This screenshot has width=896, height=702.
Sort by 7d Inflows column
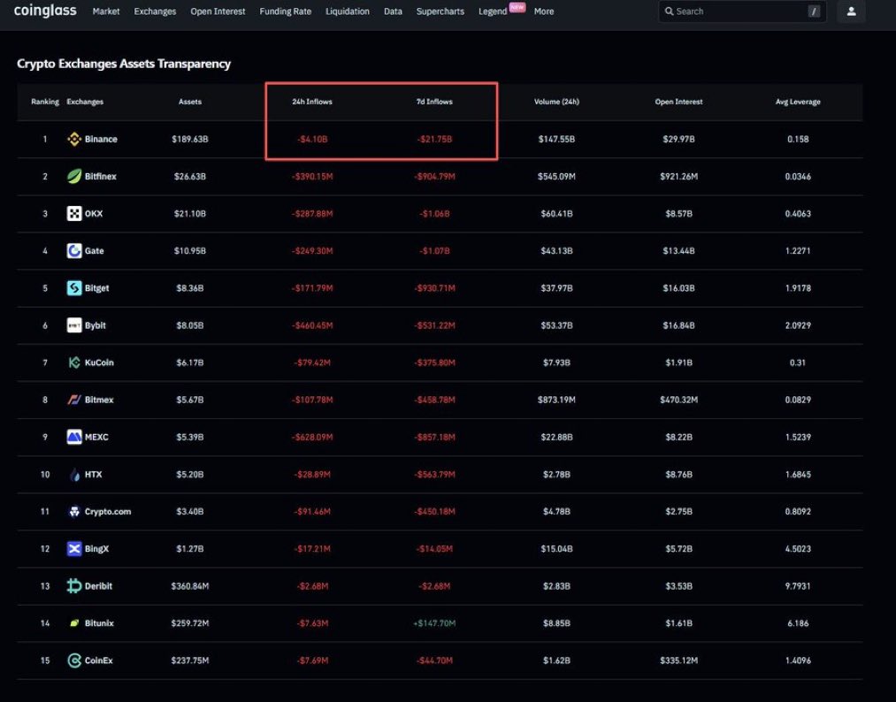(x=434, y=102)
